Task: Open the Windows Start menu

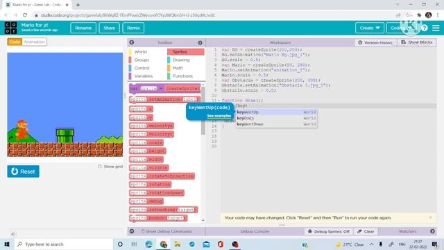Action: pos(7,244)
